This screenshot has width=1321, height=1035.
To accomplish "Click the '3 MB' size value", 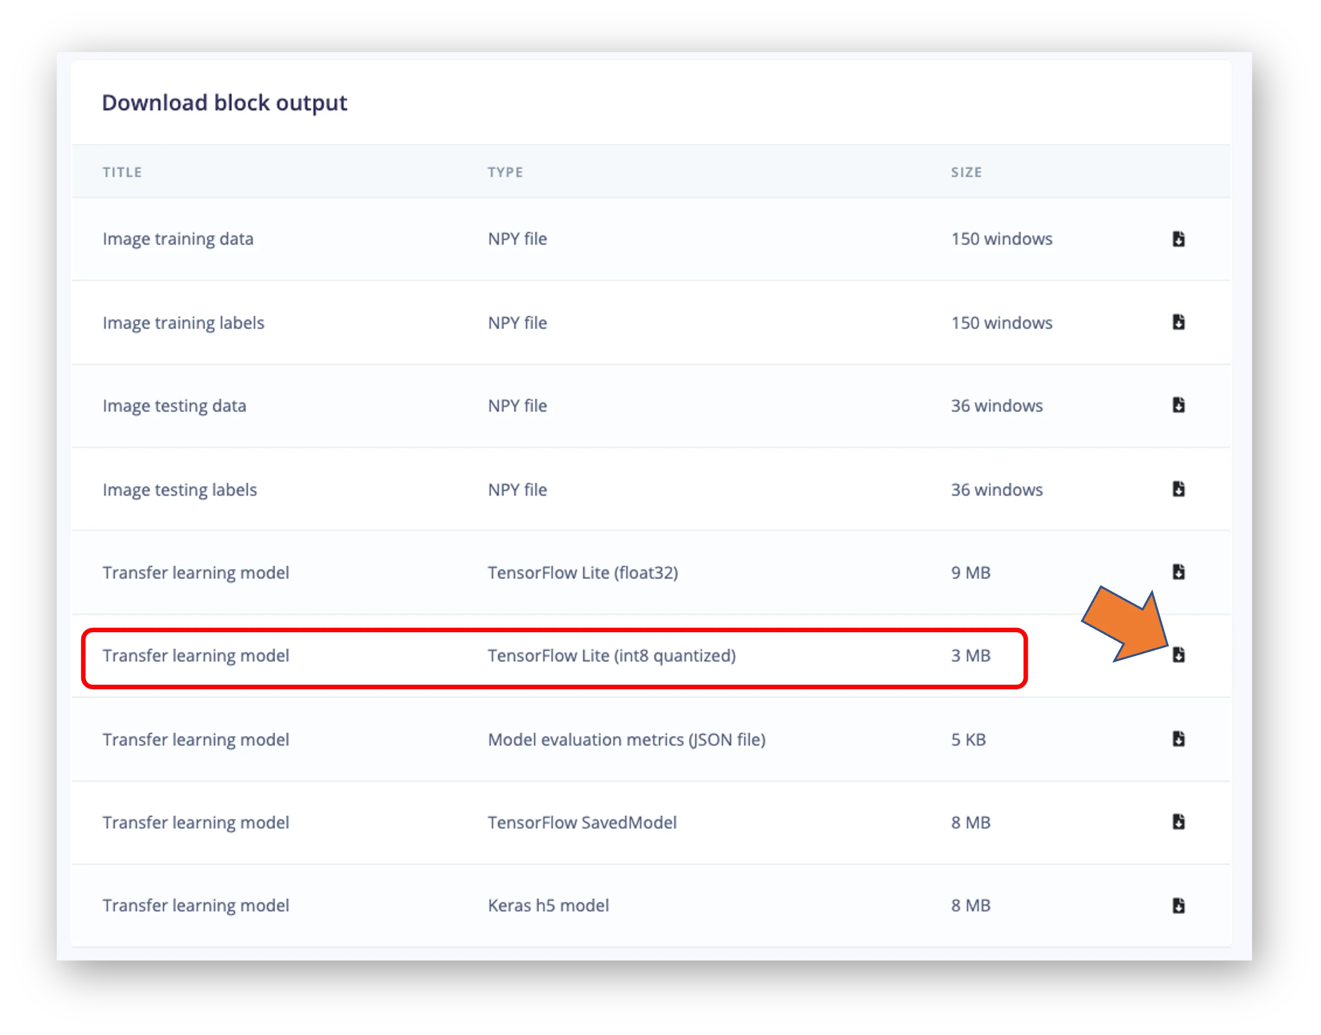I will (970, 656).
